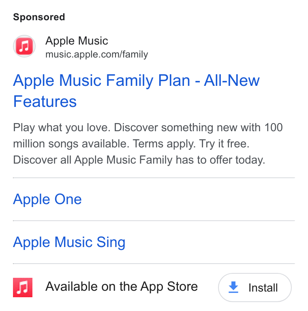The height and width of the screenshot is (311, 308).
Task: Click the Terms apply text
Action: pyautogui.click(x=164, y=144)
